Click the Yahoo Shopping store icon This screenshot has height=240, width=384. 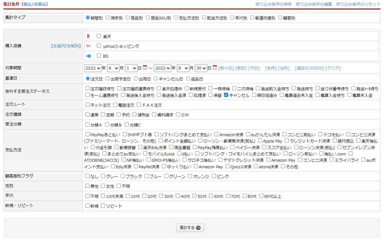[88, 46]
